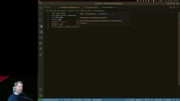Change indentation via Spaces: 4
This screenshot has height=101, width=180.
[x=139, y=100]
